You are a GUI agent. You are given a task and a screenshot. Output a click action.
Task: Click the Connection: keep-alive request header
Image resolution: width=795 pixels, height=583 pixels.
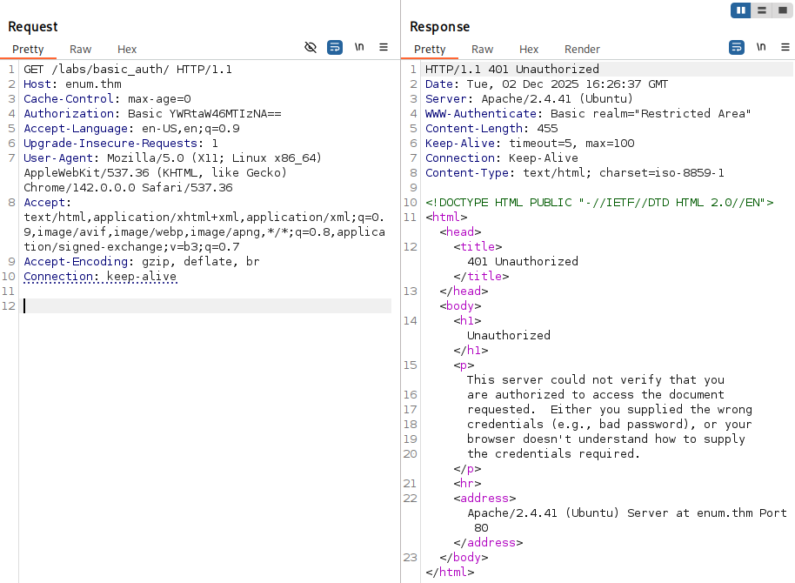pyautogui.click(x=100, y=276)
